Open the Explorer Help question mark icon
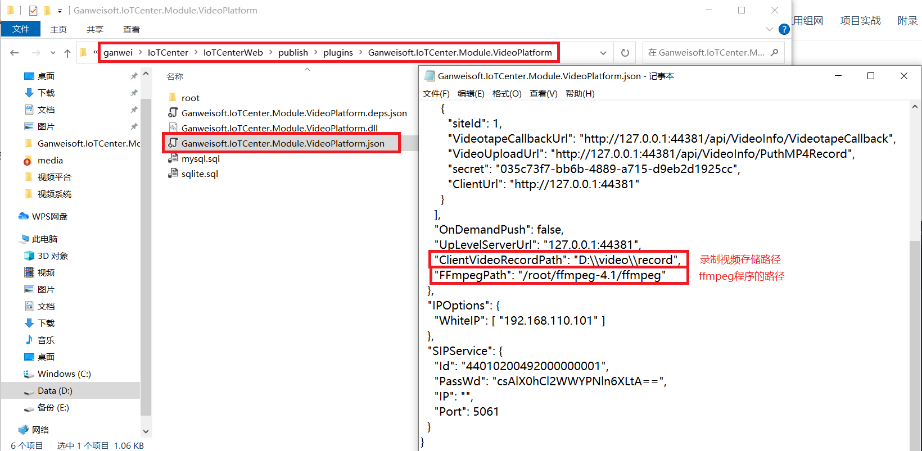This screenshot has height=451, width=922. pyautogui.click(x=784, y=29)
